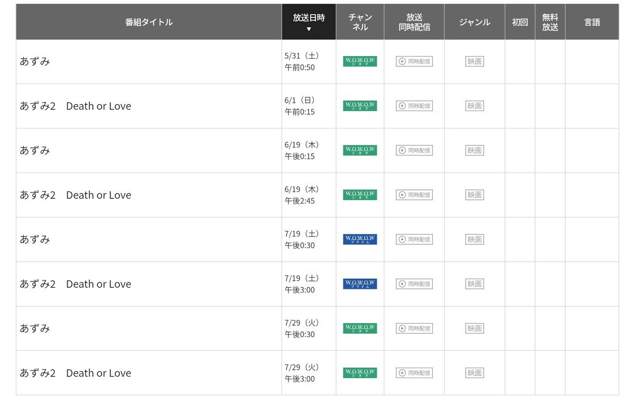Click the チャンネル column header
This screenshot has height=403, width=635.
pos(360,22)
